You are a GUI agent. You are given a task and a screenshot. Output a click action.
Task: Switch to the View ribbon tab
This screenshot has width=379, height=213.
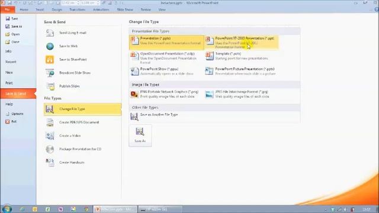[162, 9]
